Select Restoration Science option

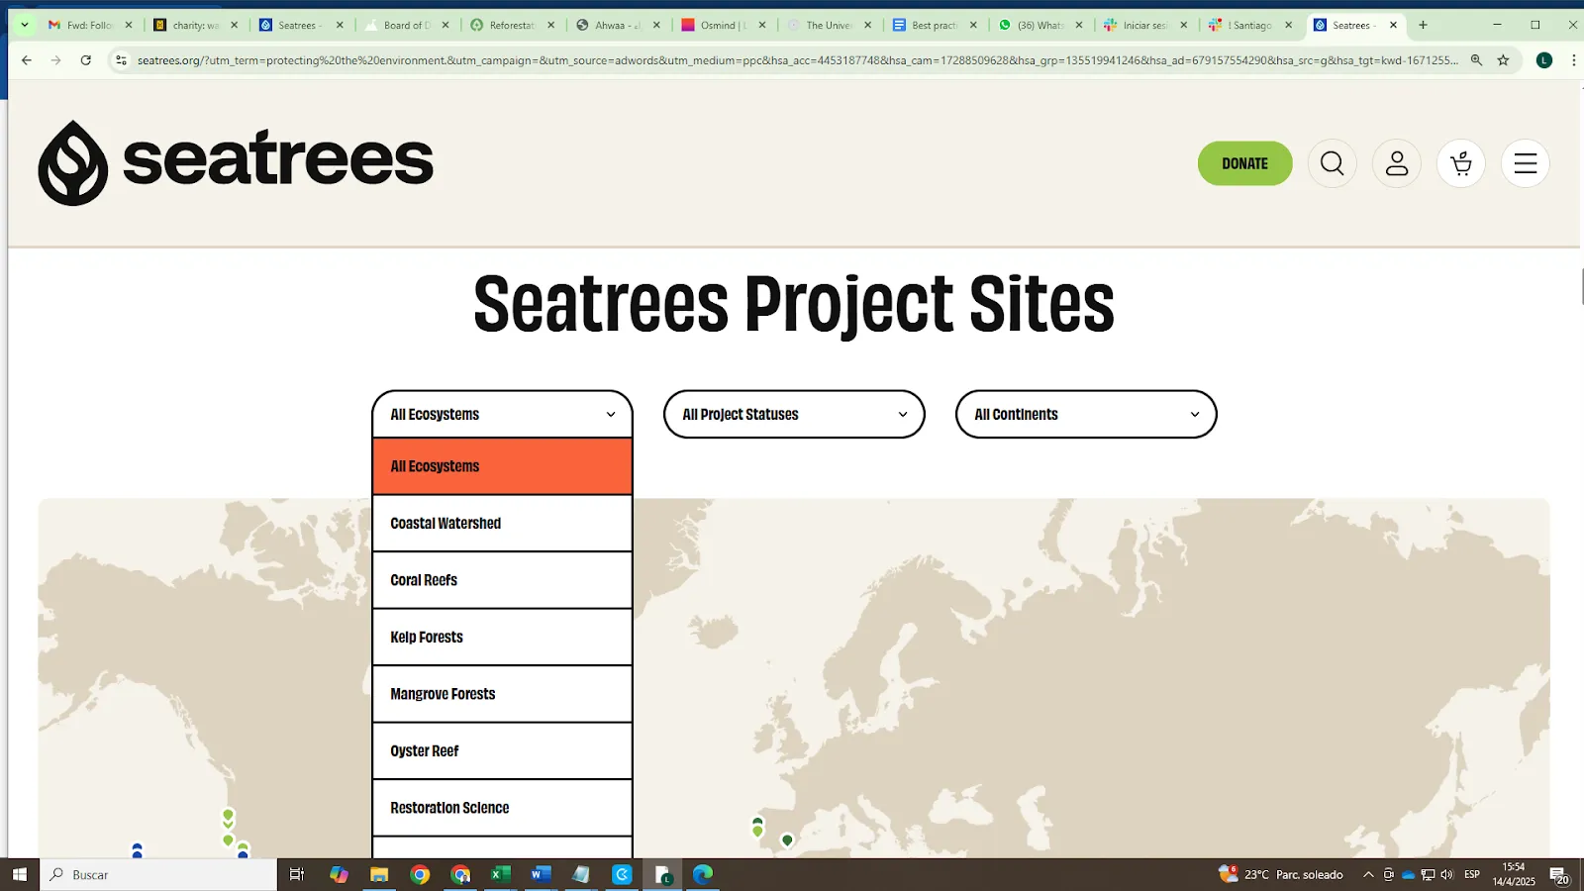(502, 808)
